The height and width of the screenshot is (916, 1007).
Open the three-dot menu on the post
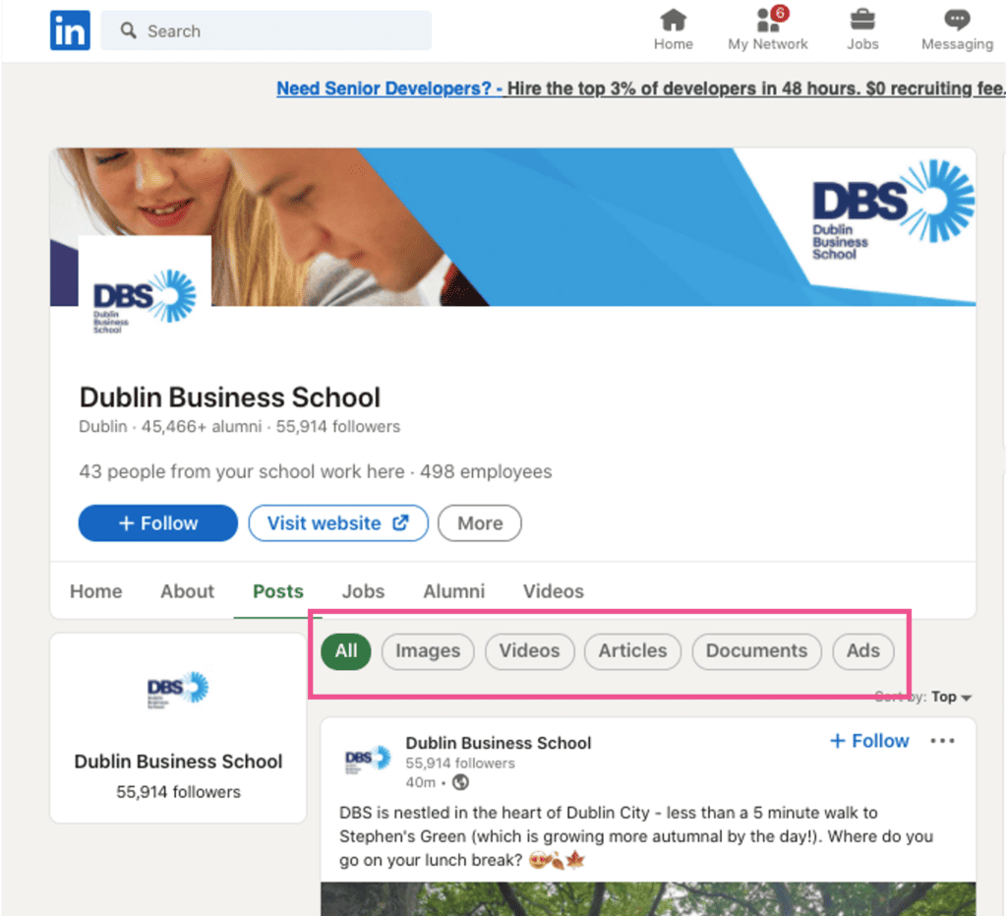click(x=942, y=741)
